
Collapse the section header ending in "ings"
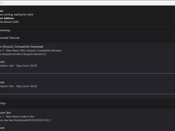tap(87, 103)
